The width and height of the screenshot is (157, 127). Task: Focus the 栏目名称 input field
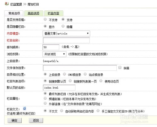pyautogui.click(x=66, y=40)
